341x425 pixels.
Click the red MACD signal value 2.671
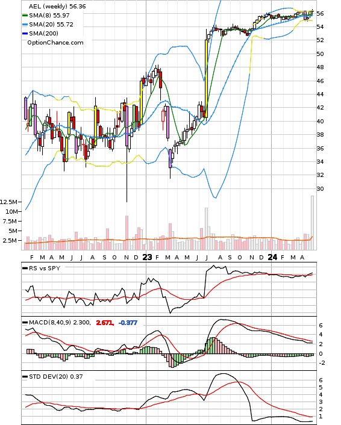coord(105,323)
